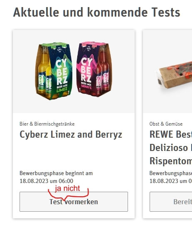Click the Berryz label on the pink pack
Image resolution: width=192 pixels, height=225 pixels.
[86, 87]
